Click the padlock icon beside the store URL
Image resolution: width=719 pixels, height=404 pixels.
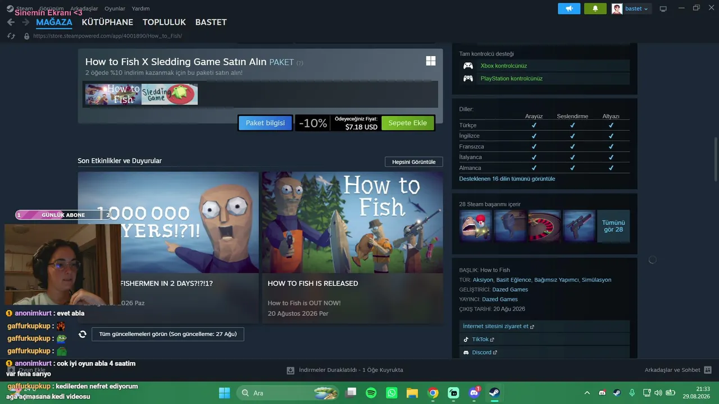click(26, 36)
